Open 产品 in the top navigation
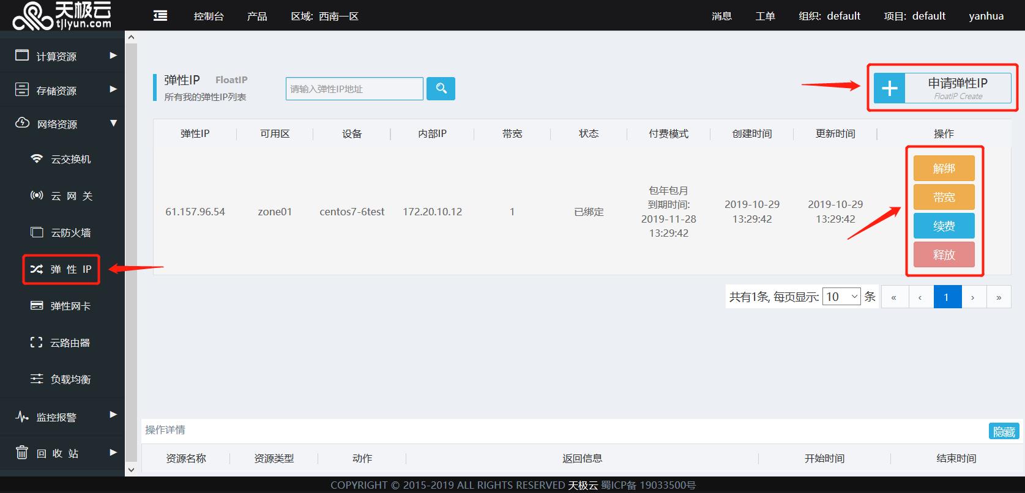 click(257, 16)
